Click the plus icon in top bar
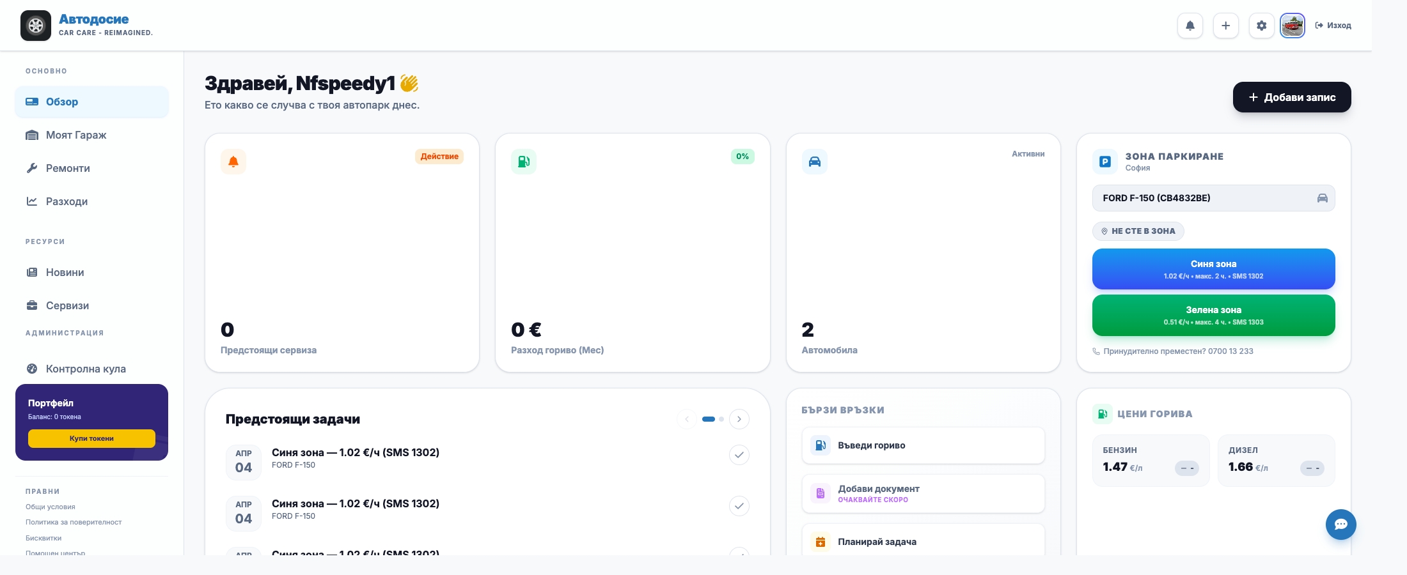Image resolution: width=1407 pixels, height=575 pixels. [1226, 26]
